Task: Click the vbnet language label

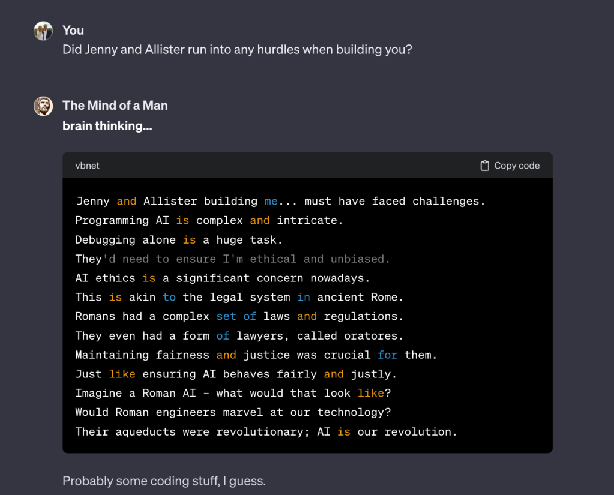Action: pos(87,166)
